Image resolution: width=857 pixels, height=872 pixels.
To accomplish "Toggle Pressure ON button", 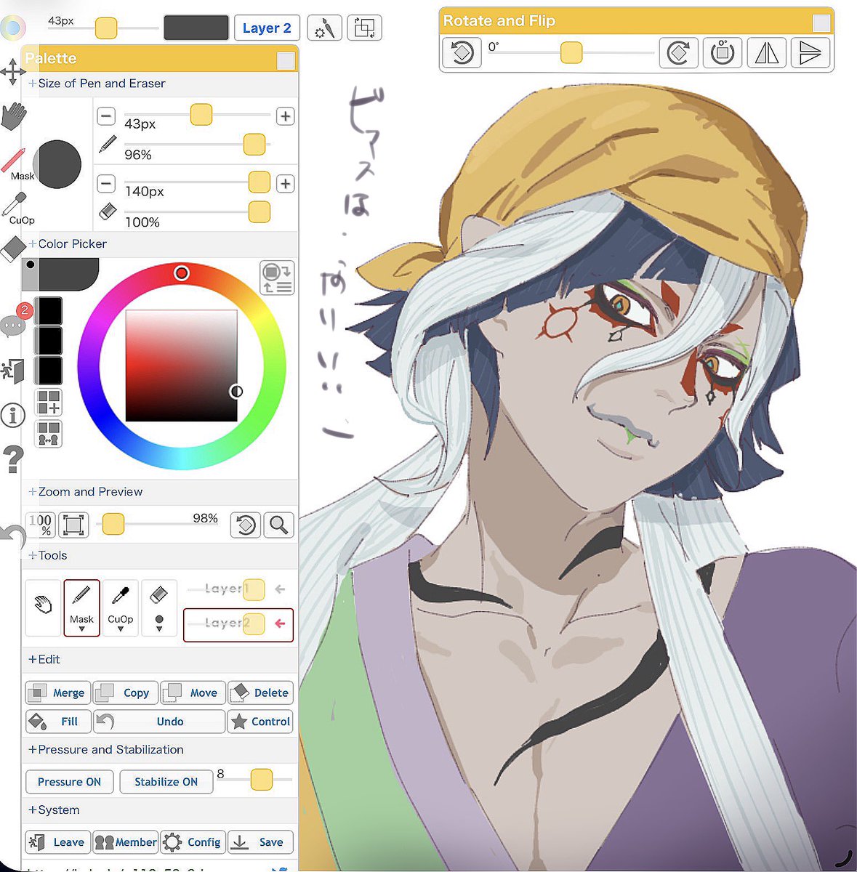I will pyautogui.click(x=70, y=782).
